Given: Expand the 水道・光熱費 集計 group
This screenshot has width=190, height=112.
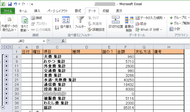Looking at the screenshot, I should (x=6, y=80).
